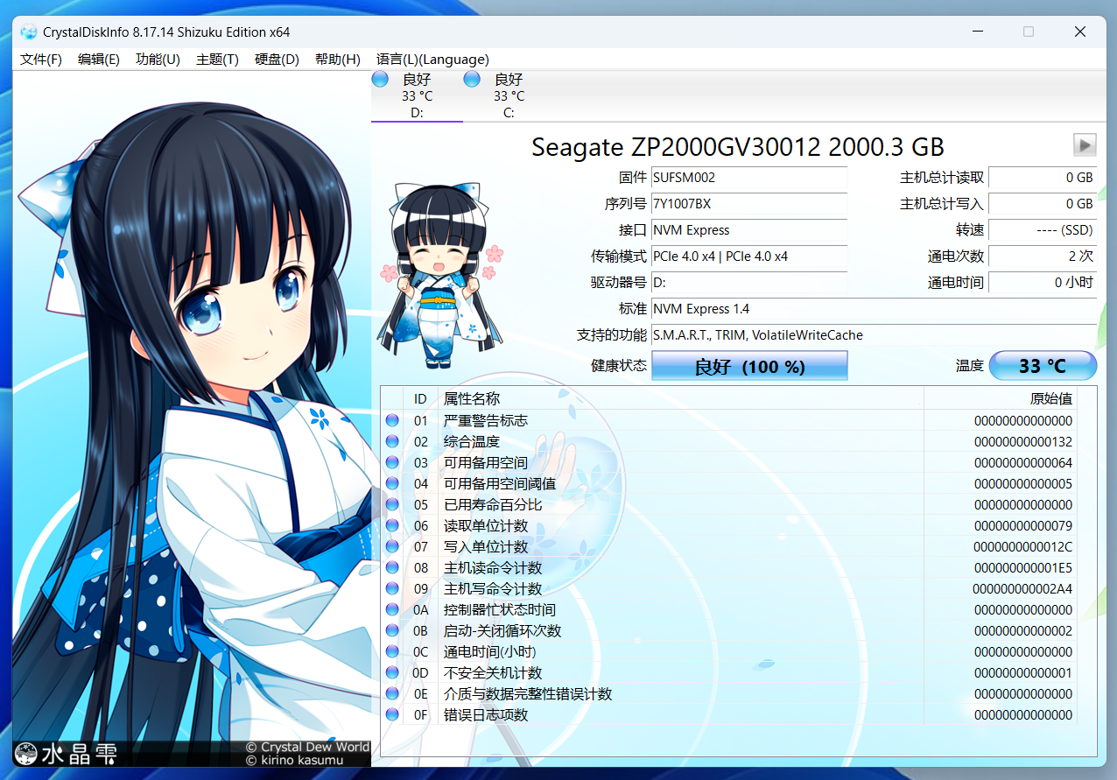
Task: Click the status orb for attribute 09
Action: [392, 588]
